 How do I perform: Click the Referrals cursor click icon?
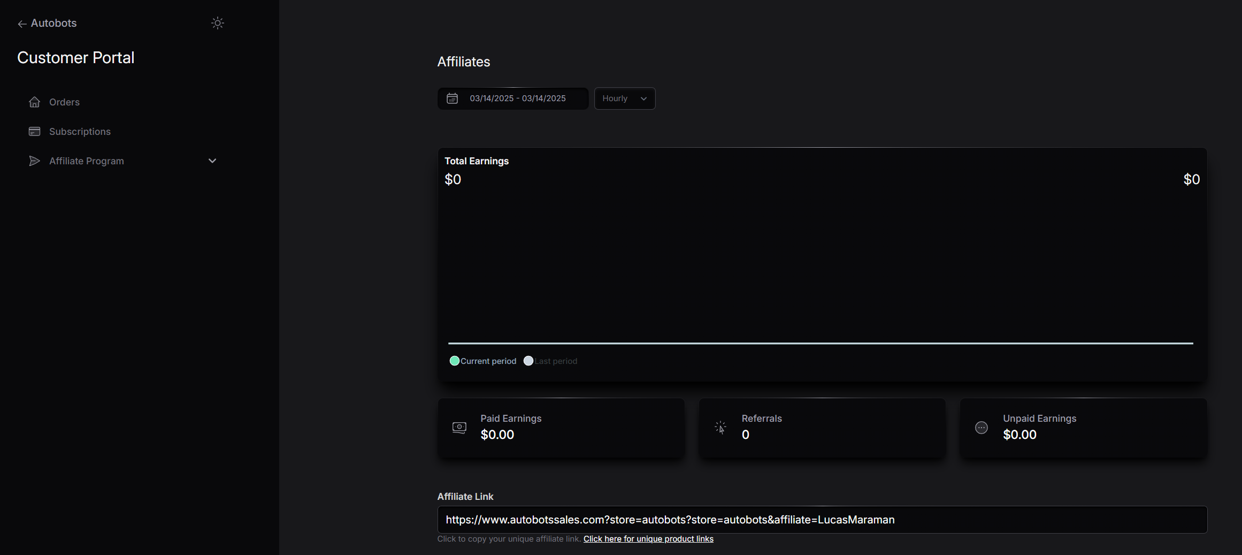pyautogui.click(x=720, y=428)
